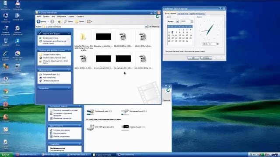Click Создать новую папку link
The image size is (280, 157).
click(x=52, y=55)
